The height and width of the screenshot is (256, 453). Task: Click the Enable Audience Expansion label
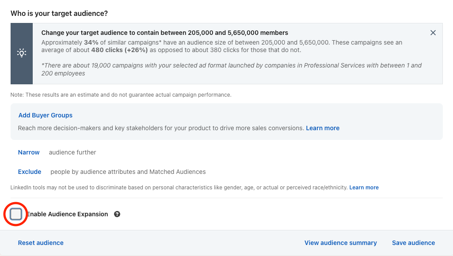click(x=67, y=214)
